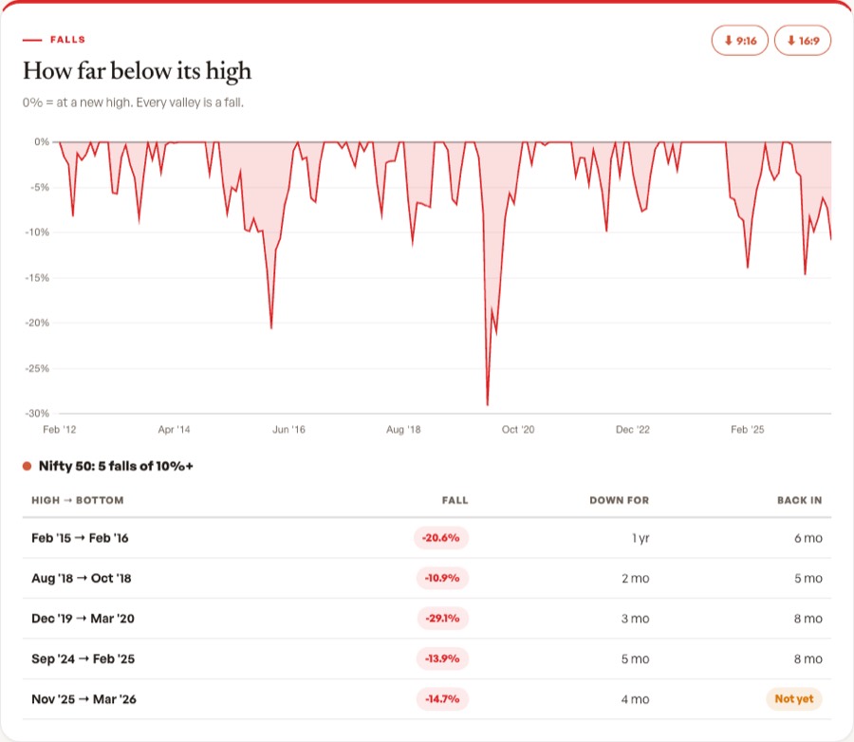
Task: Click the -14.7% fall badge
Action: click(x=442, y=699)
